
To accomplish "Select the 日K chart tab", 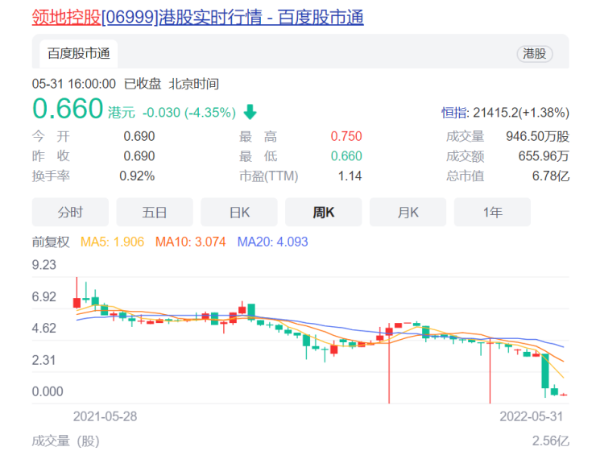I will tap(239, 212).
